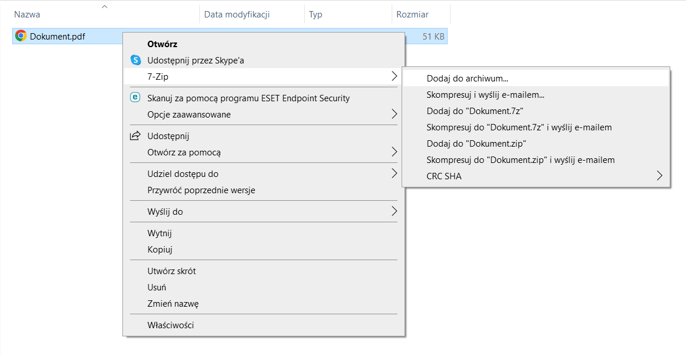Choose Kopiuj in the context menu
This screenshot has width=686, height=355.
160,250
